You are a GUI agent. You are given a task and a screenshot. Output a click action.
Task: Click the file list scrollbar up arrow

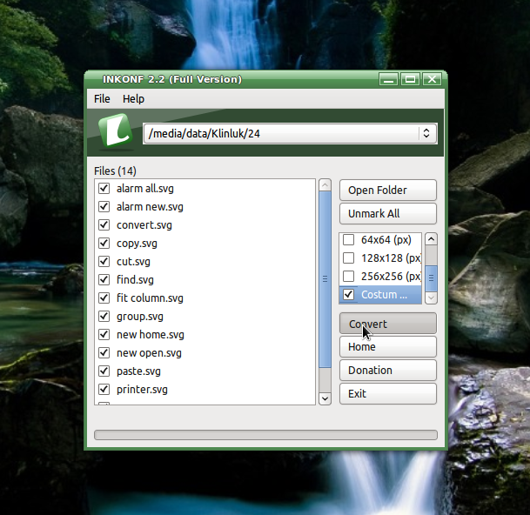325,184
